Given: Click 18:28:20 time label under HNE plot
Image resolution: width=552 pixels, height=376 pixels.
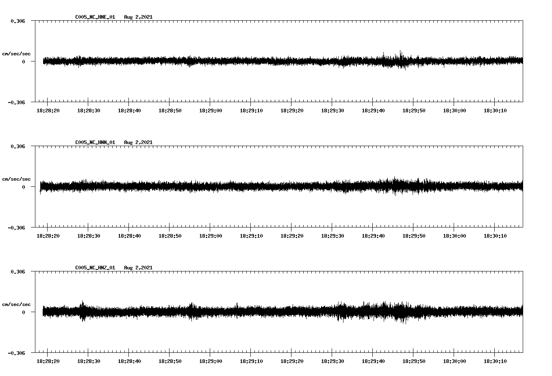Looking at the screenshot, I should tap(48, 110).
